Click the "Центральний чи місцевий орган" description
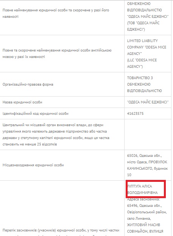 tap(56, 134)
